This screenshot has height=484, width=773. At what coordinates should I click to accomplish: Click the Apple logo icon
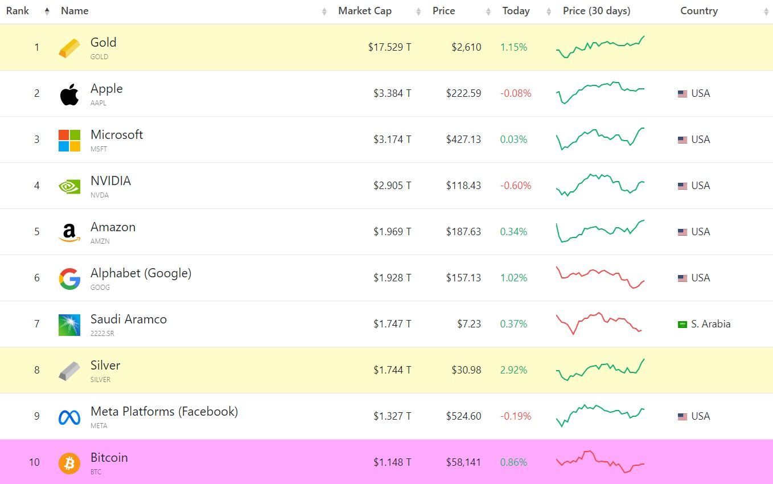click(x=69, y=94)
